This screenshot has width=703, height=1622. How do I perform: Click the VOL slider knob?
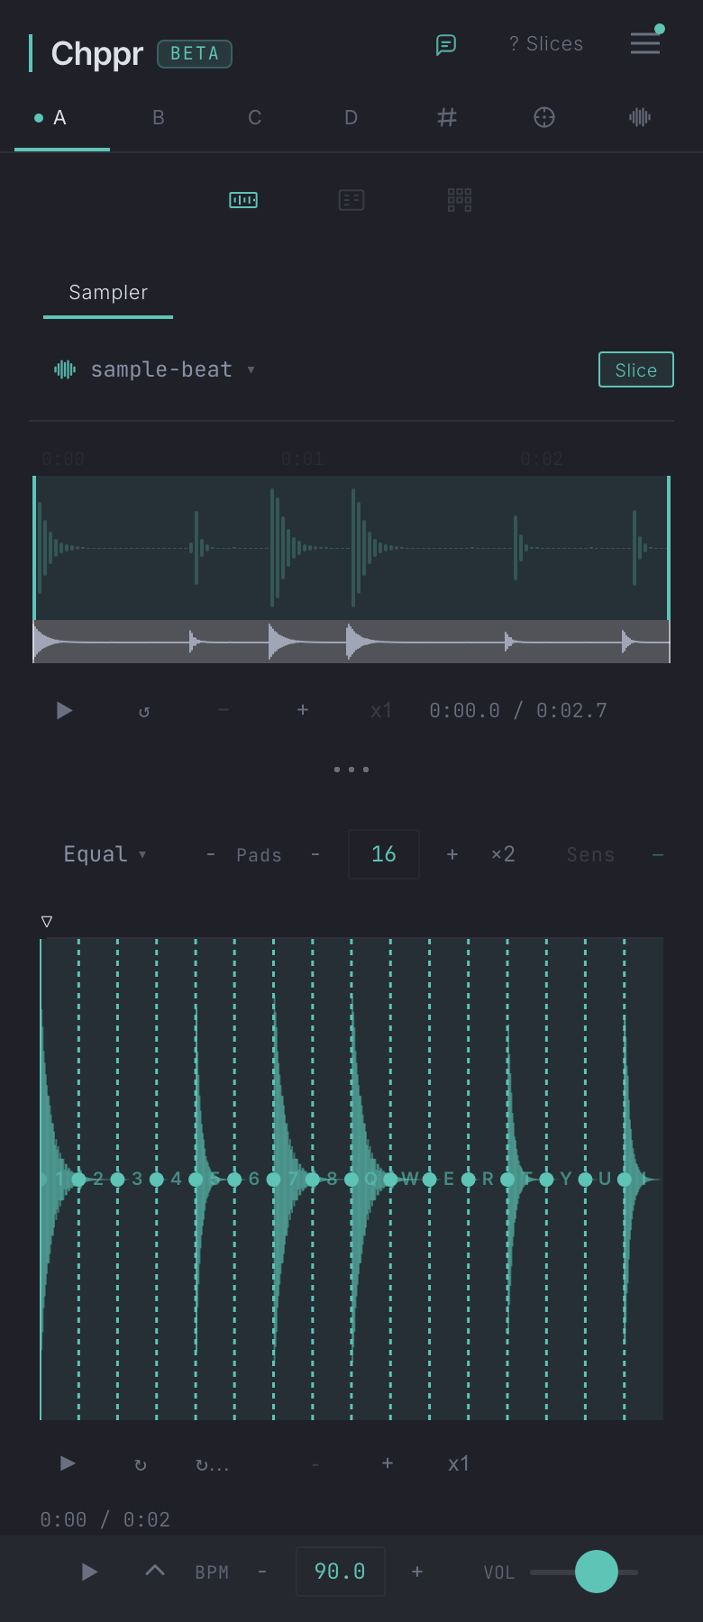(597, 1572)
